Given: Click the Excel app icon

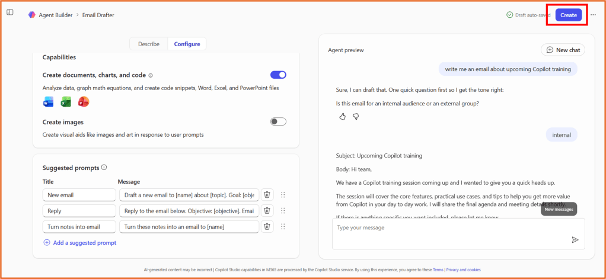Looking at the screenshot, I should 66,102.
